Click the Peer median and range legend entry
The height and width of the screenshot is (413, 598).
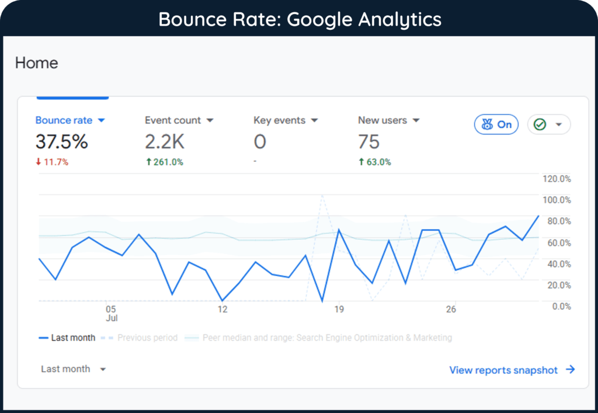pyautogui.click(x=318, y=338)
